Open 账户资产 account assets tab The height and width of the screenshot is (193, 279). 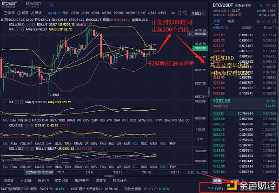pyautogui.click(x=82, y=181)
